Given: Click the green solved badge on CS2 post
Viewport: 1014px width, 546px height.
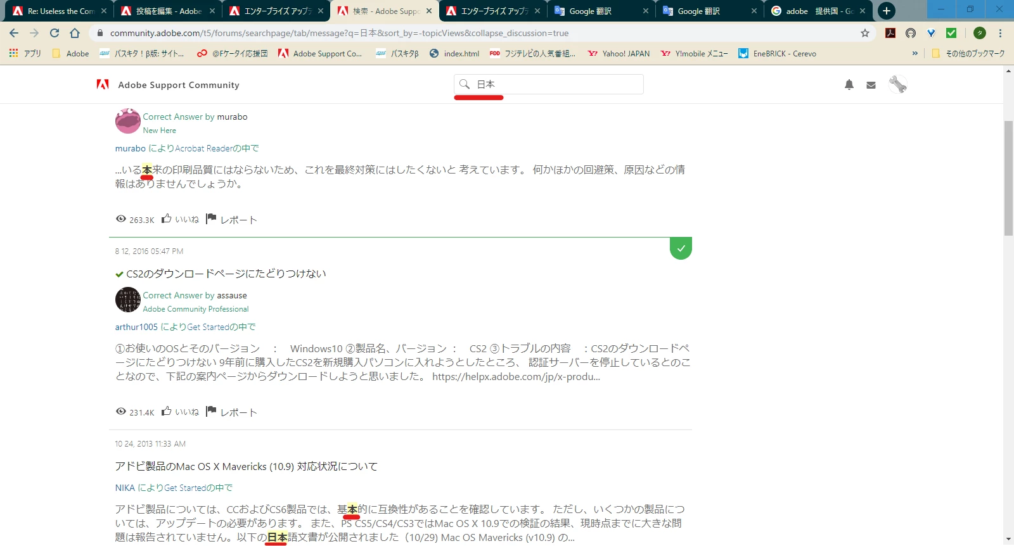Looking at the screenshot, I should click(681, 248).
